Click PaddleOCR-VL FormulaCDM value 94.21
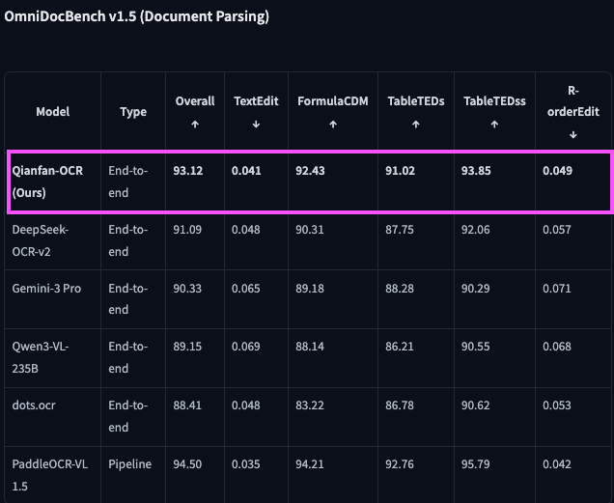 coord(310,464)
